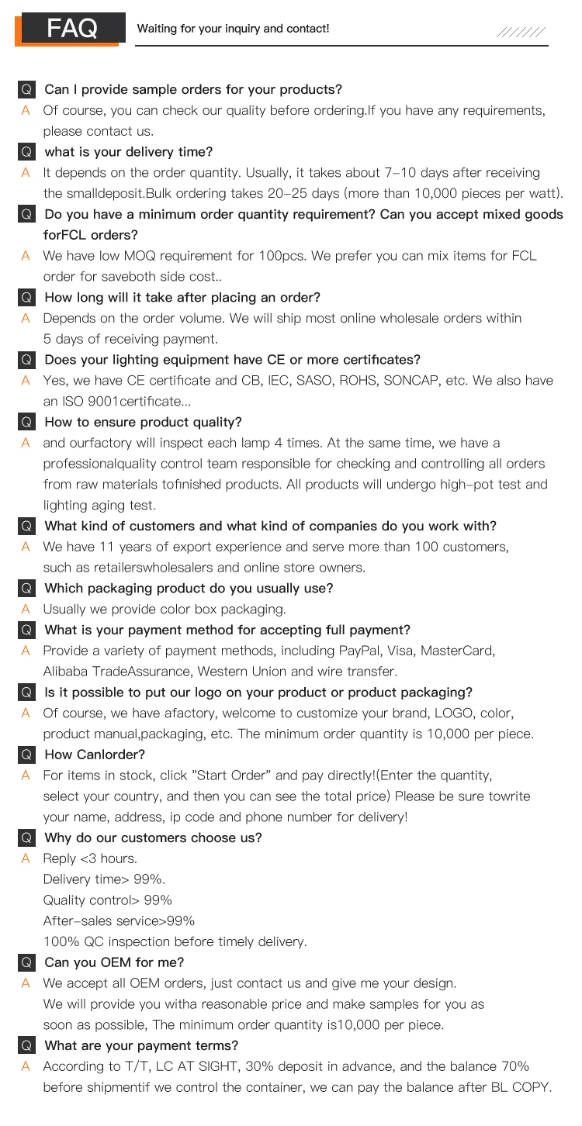
Task: Click the diagonal slashes decoration in the header
Action: point(521,32)
